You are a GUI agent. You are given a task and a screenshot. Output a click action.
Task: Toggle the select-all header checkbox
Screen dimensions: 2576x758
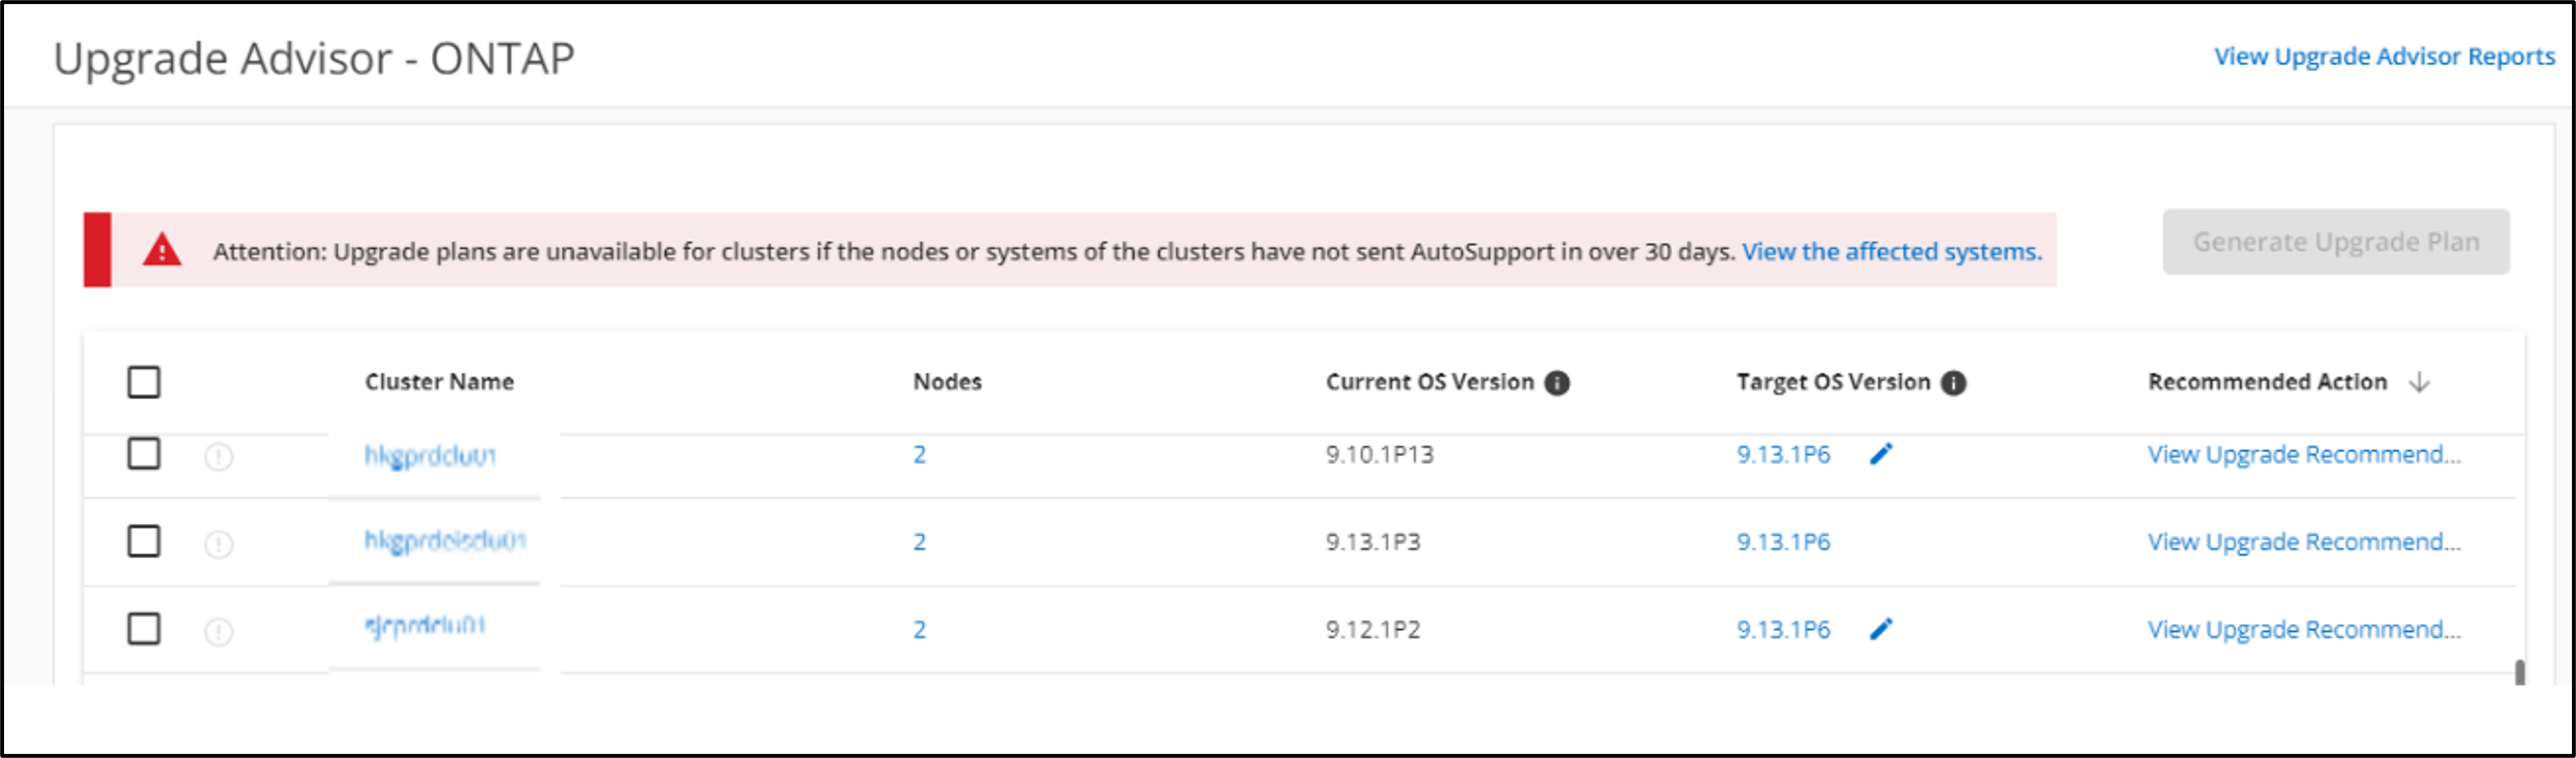(144, 382)
